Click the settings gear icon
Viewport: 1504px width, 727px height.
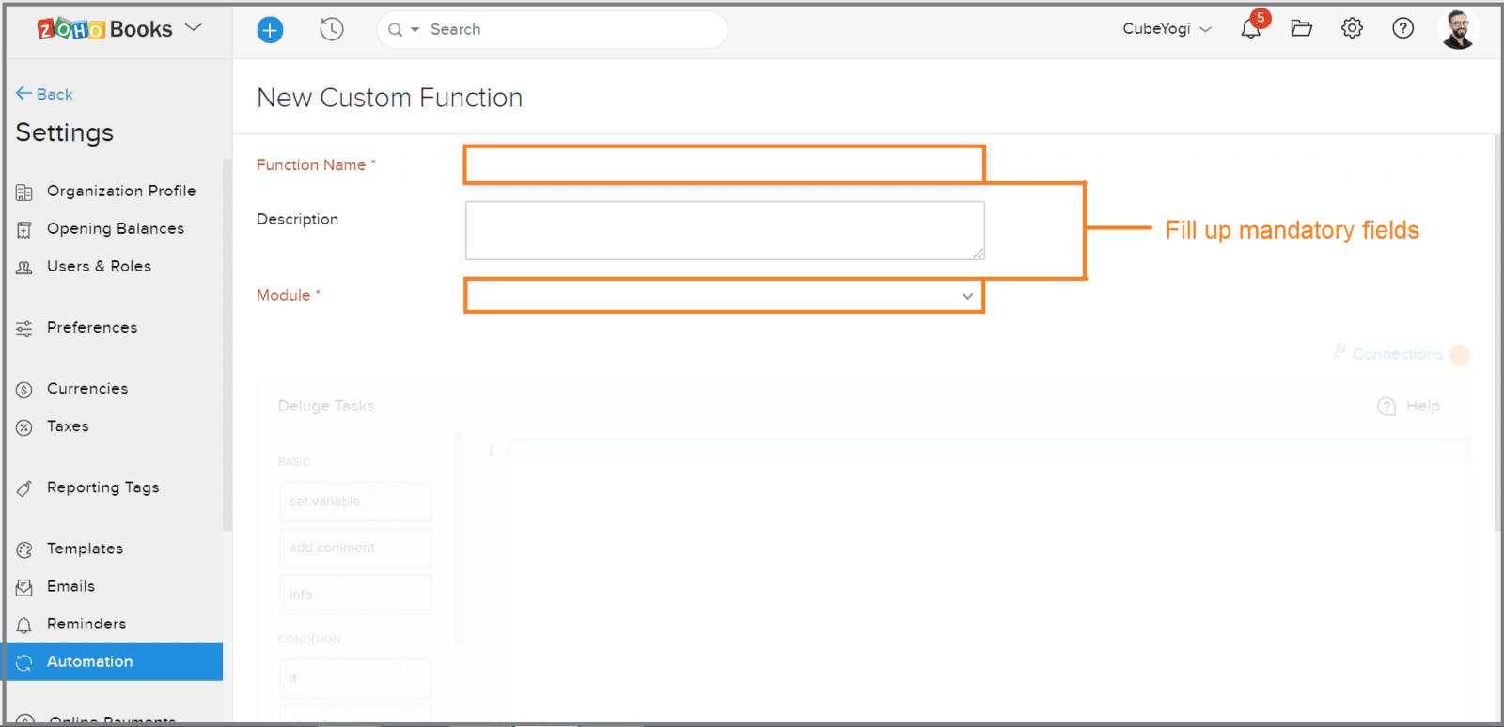coord(1352,29)
